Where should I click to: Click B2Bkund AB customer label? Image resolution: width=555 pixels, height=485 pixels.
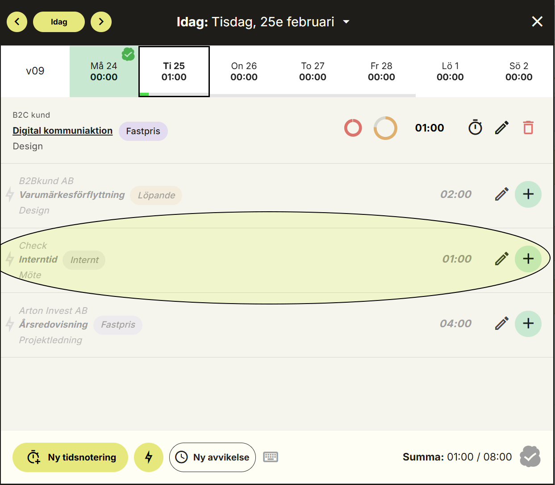46,181
